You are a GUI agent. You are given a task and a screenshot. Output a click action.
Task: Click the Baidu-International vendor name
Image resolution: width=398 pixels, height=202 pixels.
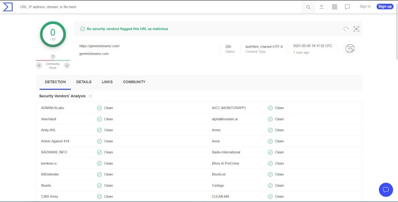point(226,152)
